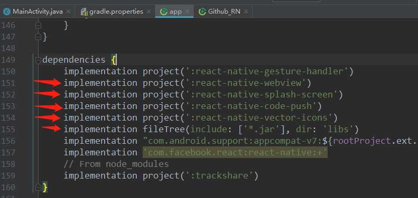Image resolution: width=418 pixels, height=198 pixels.
Task: Click the fold end marker on line 146
Action: click(x=39, y=25)
